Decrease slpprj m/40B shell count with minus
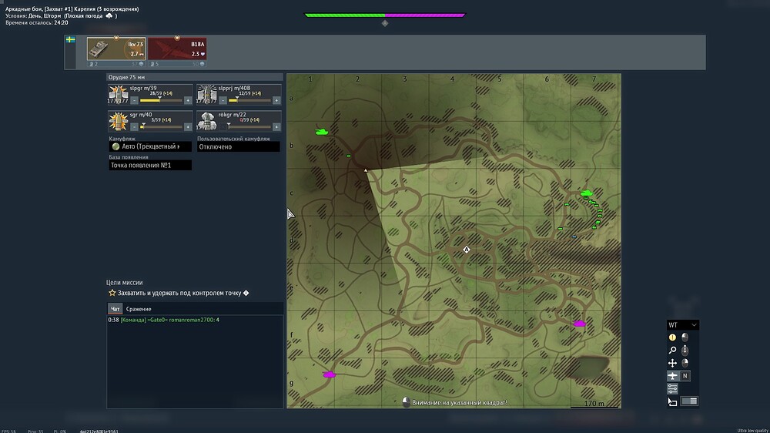The height and width of the screenshot is (433, 770). 223,100
